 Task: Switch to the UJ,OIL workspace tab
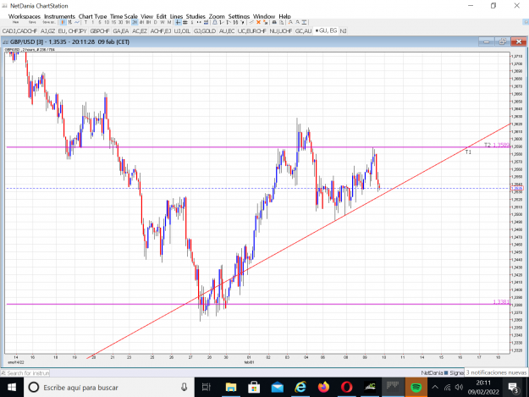[x=182, y=31]
